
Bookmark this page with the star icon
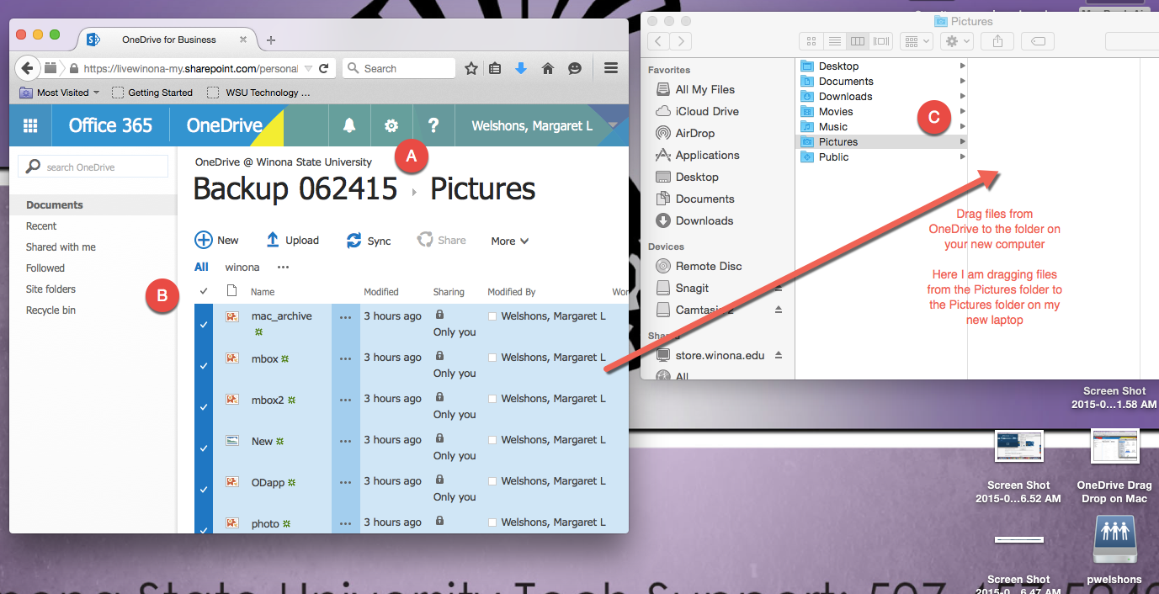click(471, 68)
